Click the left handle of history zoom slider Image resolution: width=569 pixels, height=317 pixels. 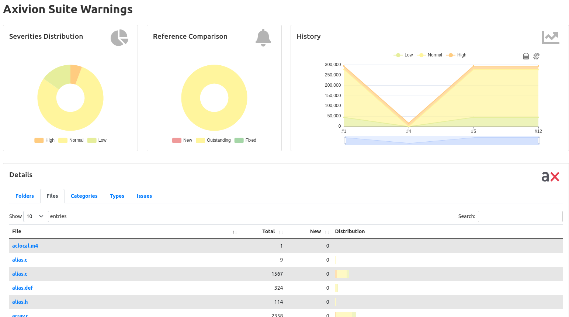(345, 140)
